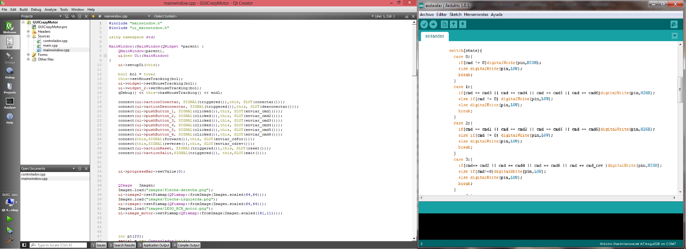This screenshot has width=686, height=249.
Task: Collapse the GUICrazyMotor project node
Action: click(x=23, y=22)
